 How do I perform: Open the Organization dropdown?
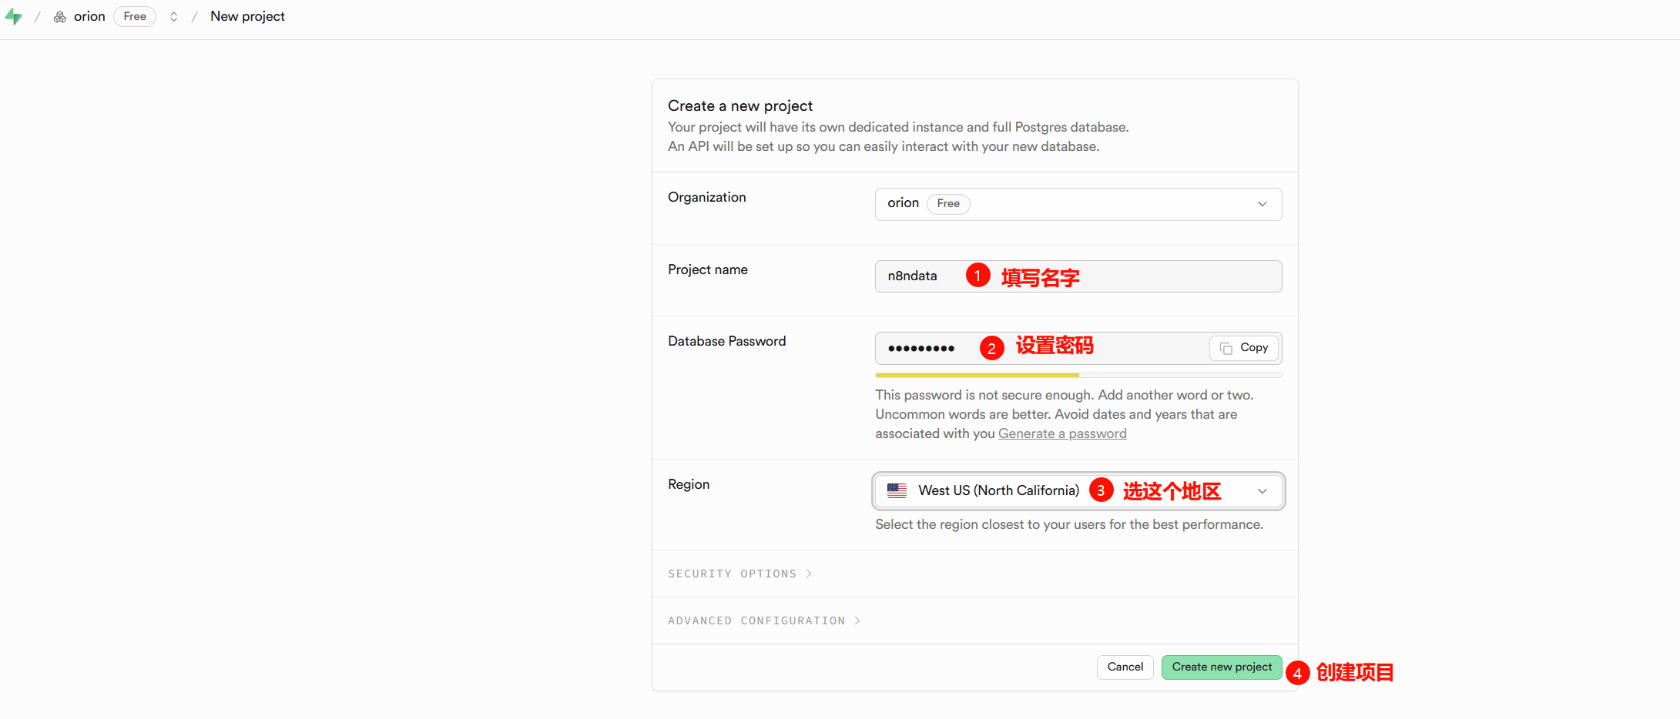click(x=1078, y=204)
